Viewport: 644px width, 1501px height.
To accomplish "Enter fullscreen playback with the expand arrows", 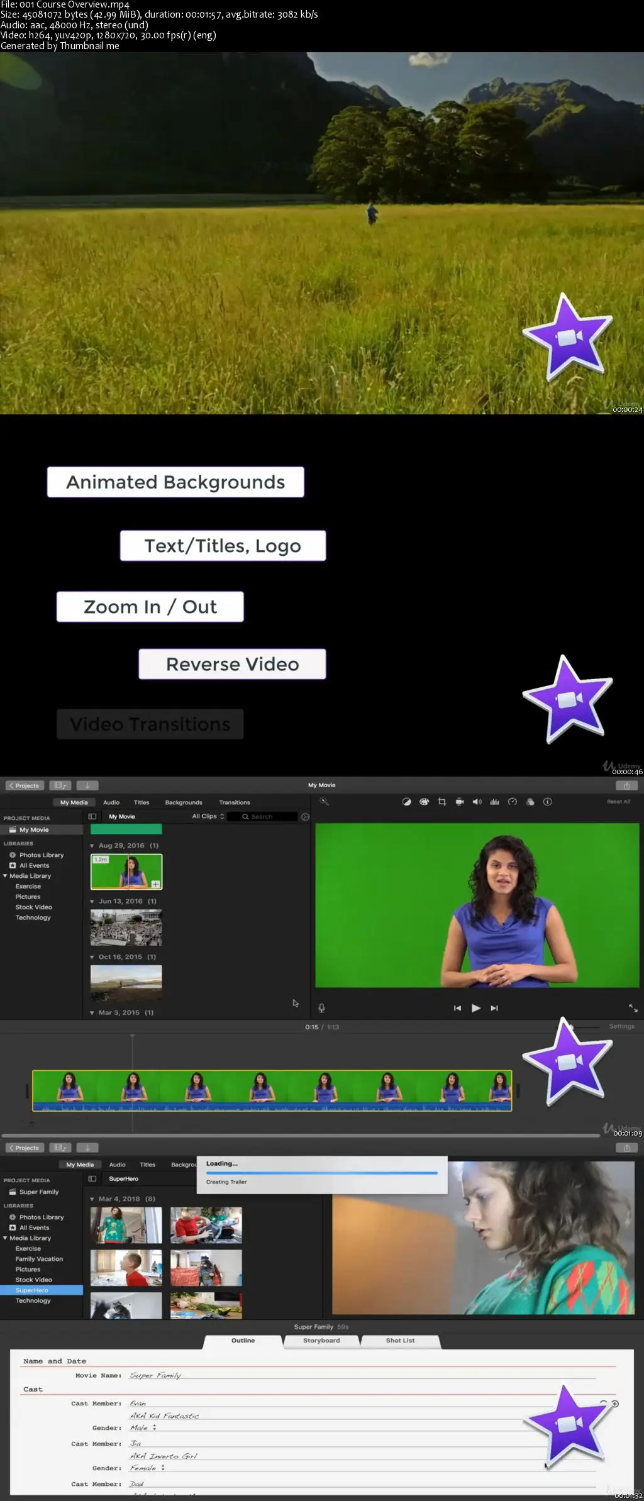I will (x=633, y=1008).
